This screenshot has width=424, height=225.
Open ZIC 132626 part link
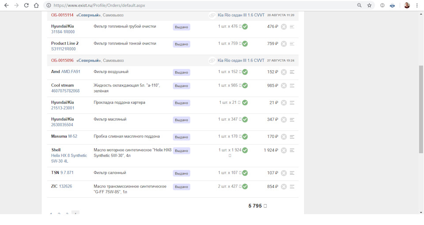coord(65,186)
